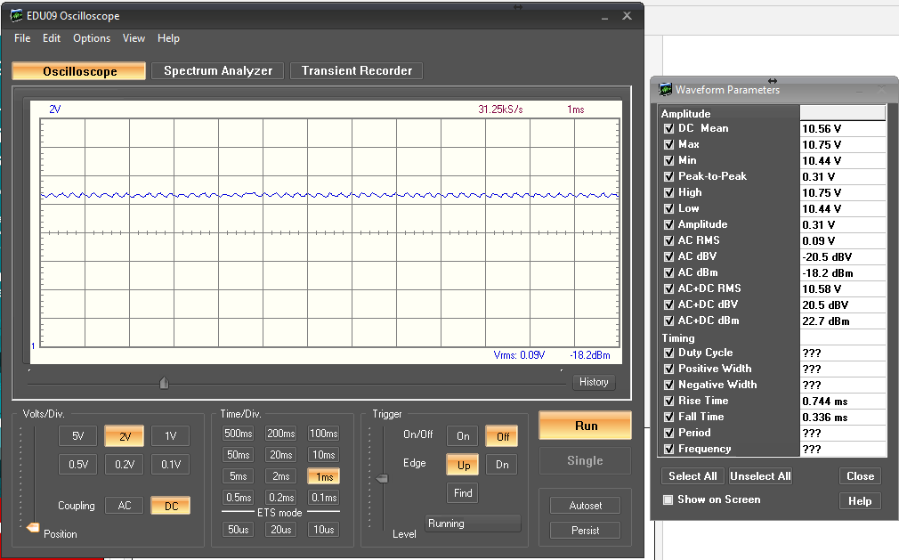Open the History panel button

click(594, 382)
